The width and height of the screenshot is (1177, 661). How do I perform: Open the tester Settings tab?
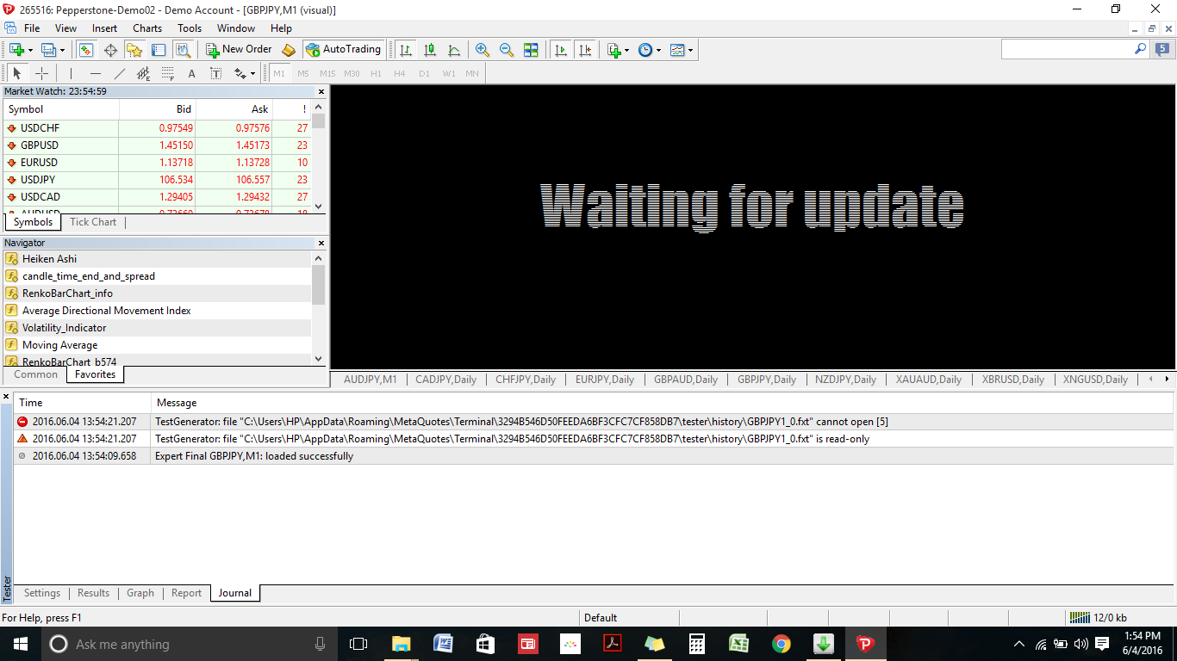click(42, 593)
